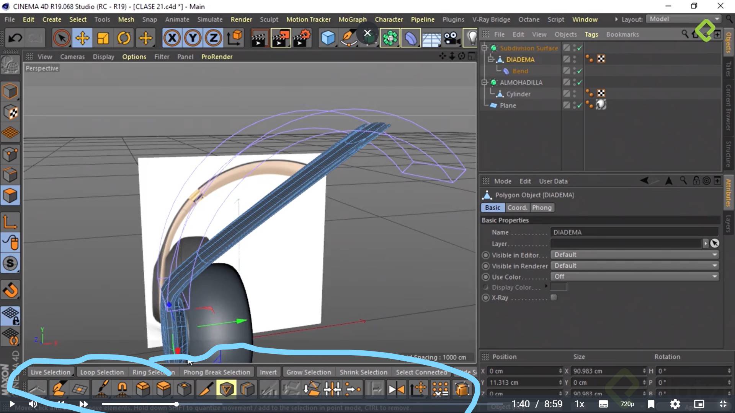Select the Move tool in the toolbar
Image resolution: width=735 pixels, height=413 pixels.
coord(82,38)
